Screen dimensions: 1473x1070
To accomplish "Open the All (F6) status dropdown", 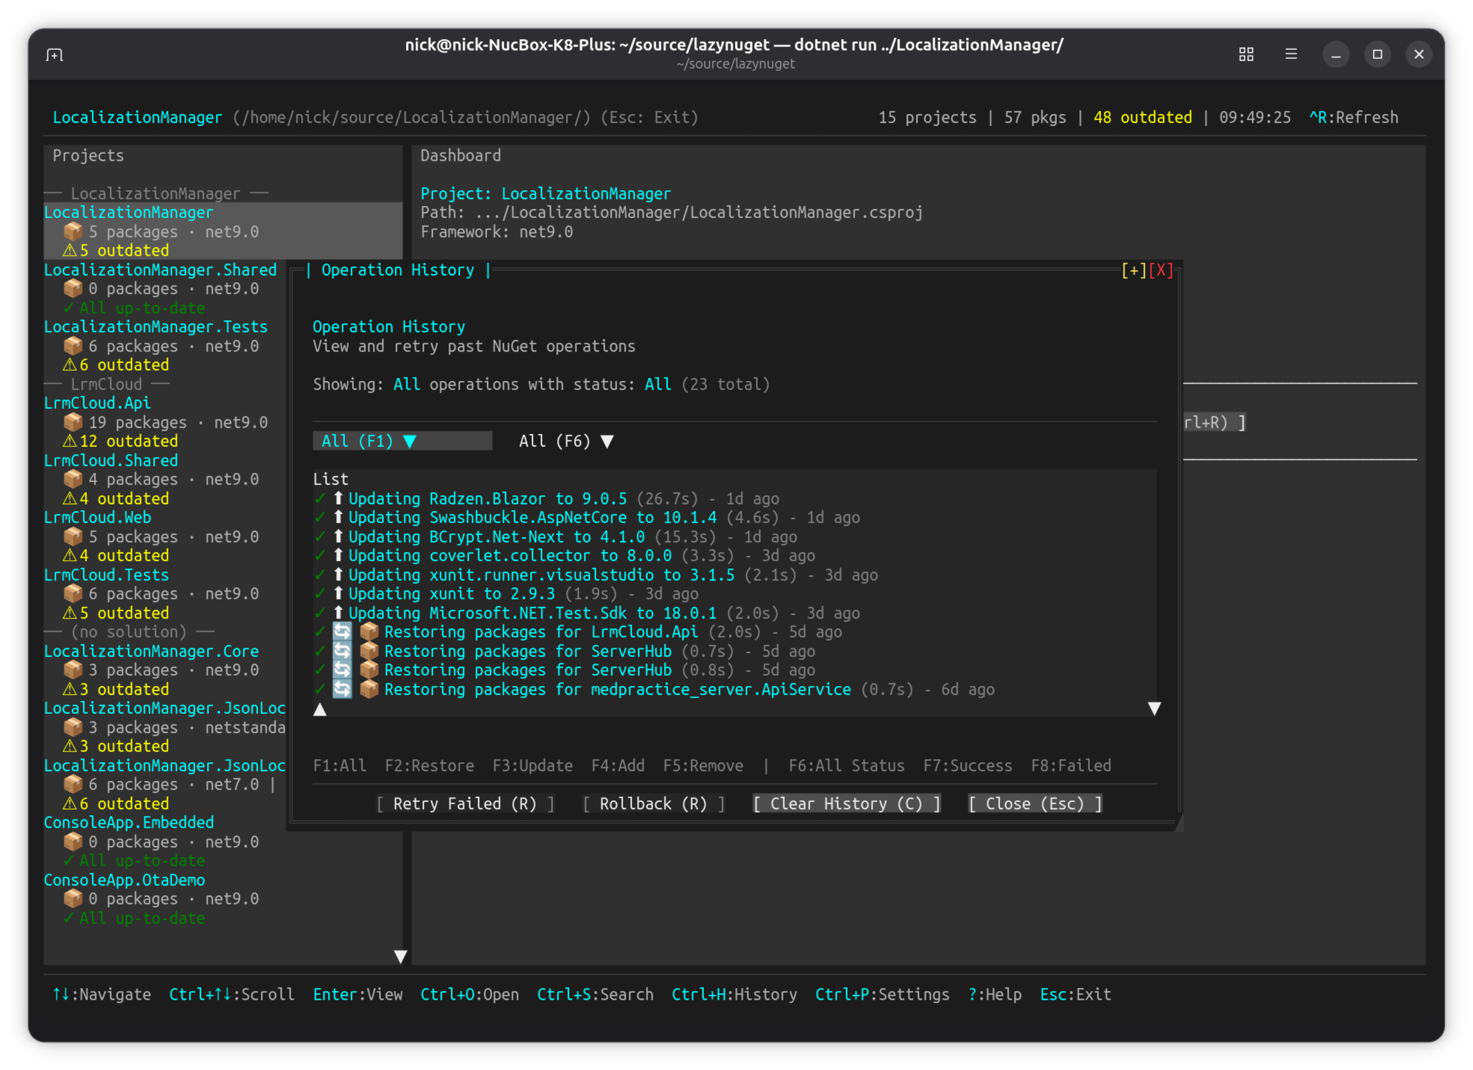I will 565,441.
